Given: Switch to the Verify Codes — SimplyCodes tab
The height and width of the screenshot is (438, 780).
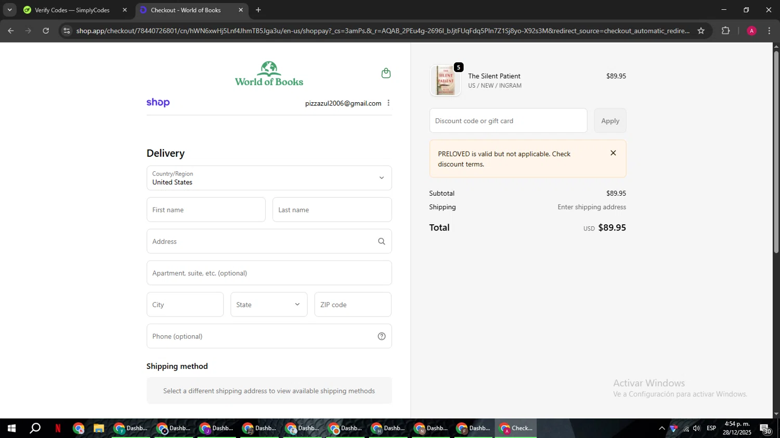Looking at the screenshot, I should pyautogui.click(x=72, y=10).
